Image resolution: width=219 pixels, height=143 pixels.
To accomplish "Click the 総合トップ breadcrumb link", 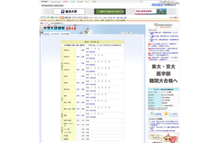I will [x=44, y=23].
